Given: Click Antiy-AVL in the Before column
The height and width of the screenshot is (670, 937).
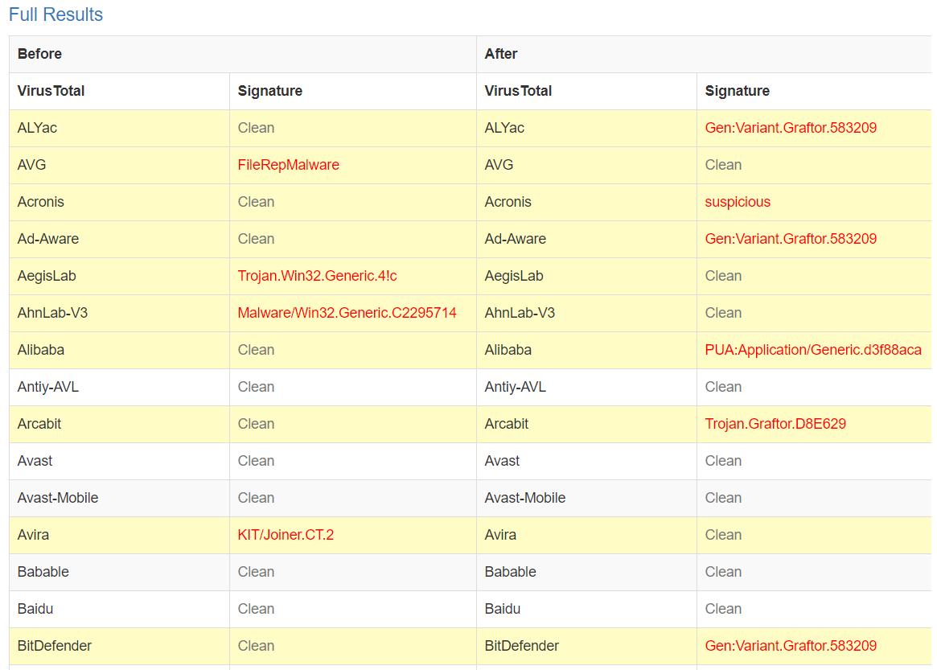Looking at the screenshot, I should tap(48, 387).
